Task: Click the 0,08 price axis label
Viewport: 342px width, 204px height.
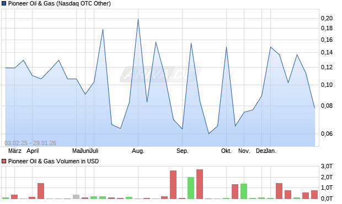Action: point(327,106)
